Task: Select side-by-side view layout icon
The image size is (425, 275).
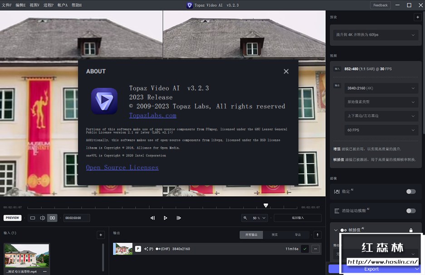Action: pyautogui.click(x=52, y=218)
